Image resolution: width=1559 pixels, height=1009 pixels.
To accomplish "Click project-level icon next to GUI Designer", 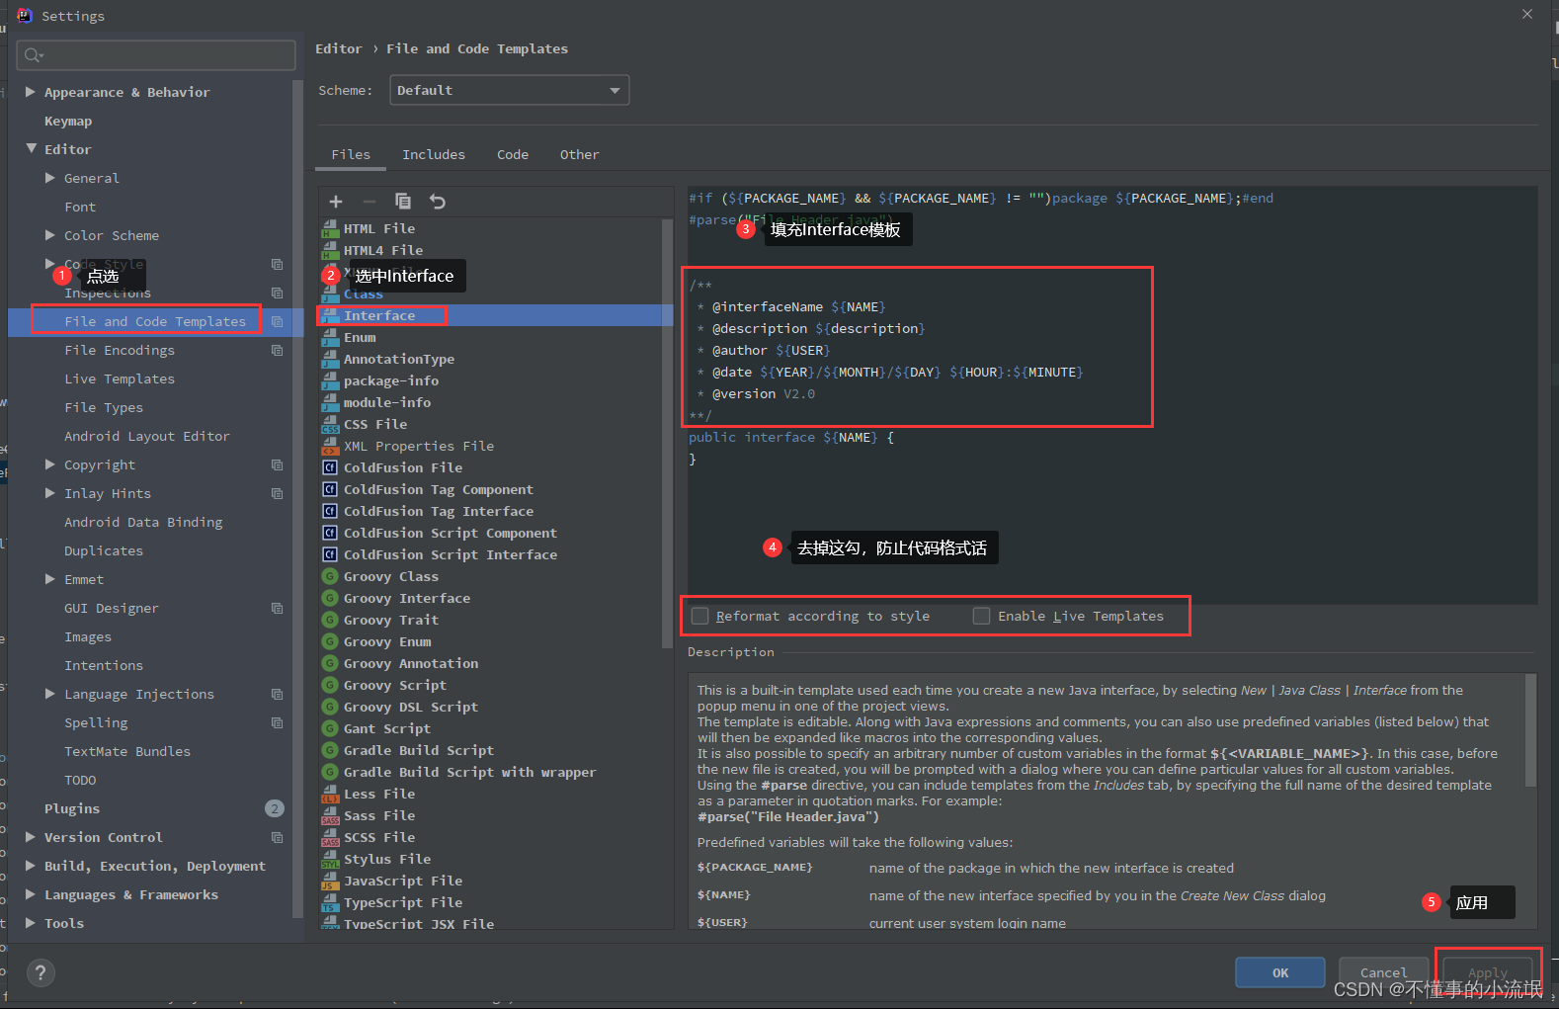I will [x=278, y=609].
